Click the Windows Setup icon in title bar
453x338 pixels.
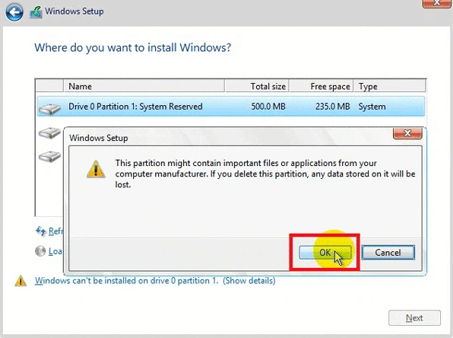36,12
